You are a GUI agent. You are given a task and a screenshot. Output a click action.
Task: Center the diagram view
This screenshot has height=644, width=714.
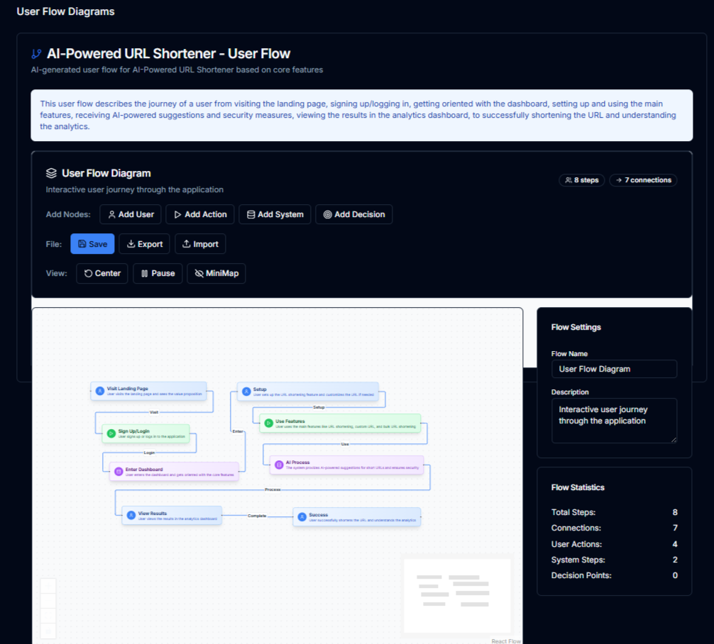101,273
